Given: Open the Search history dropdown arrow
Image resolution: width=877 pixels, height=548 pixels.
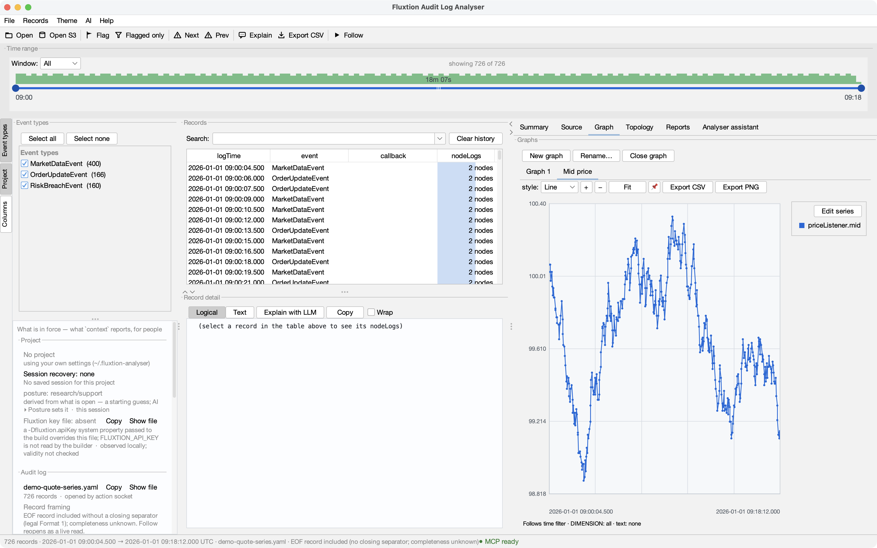Looking at the screenshot, I should coord(440,139).
